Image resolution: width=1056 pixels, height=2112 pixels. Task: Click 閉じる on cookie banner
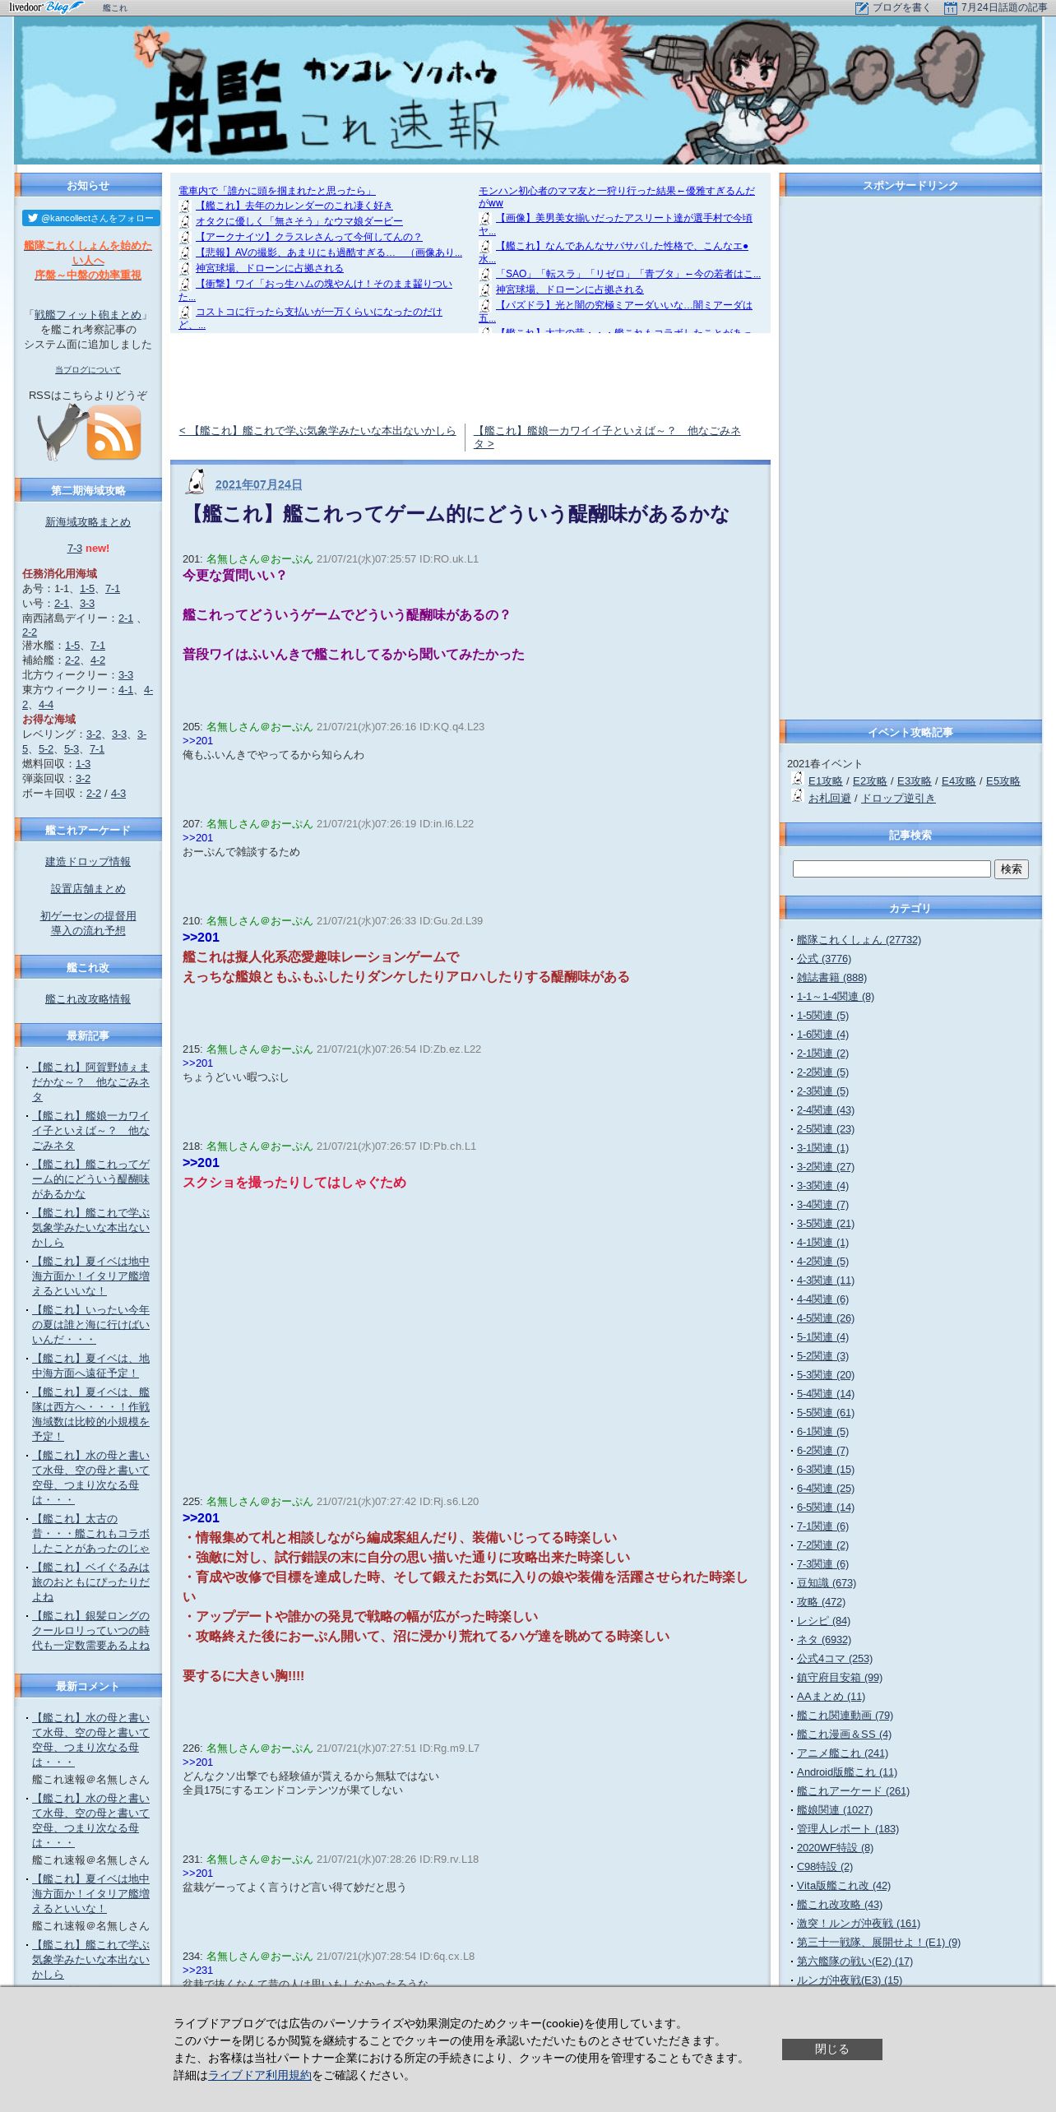pyautogui.click(x=831, y=2049)
